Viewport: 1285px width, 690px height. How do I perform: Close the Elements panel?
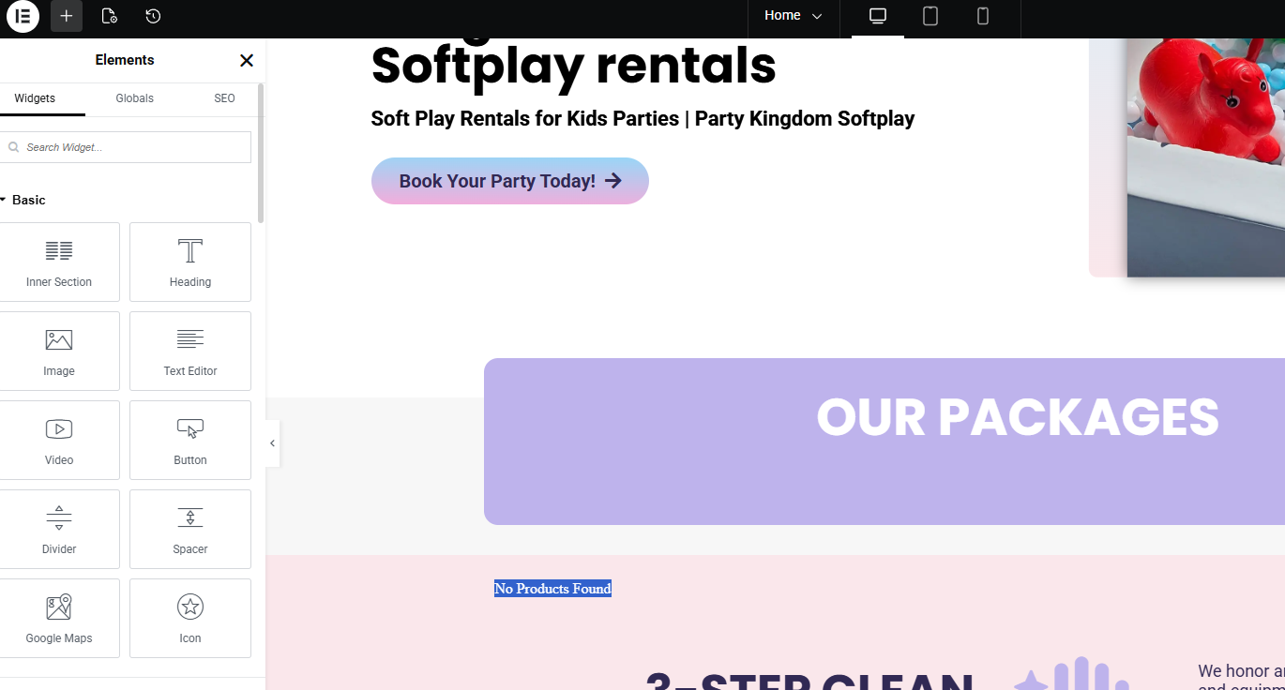(x=247, y=61)
